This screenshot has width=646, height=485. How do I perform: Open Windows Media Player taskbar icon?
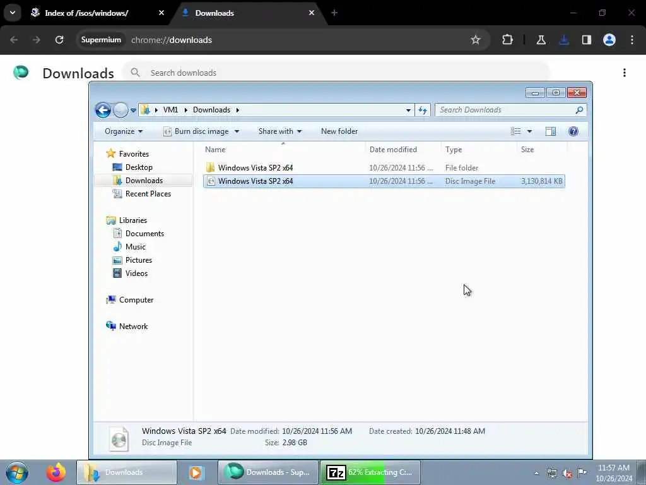click(x=196, y=472)
